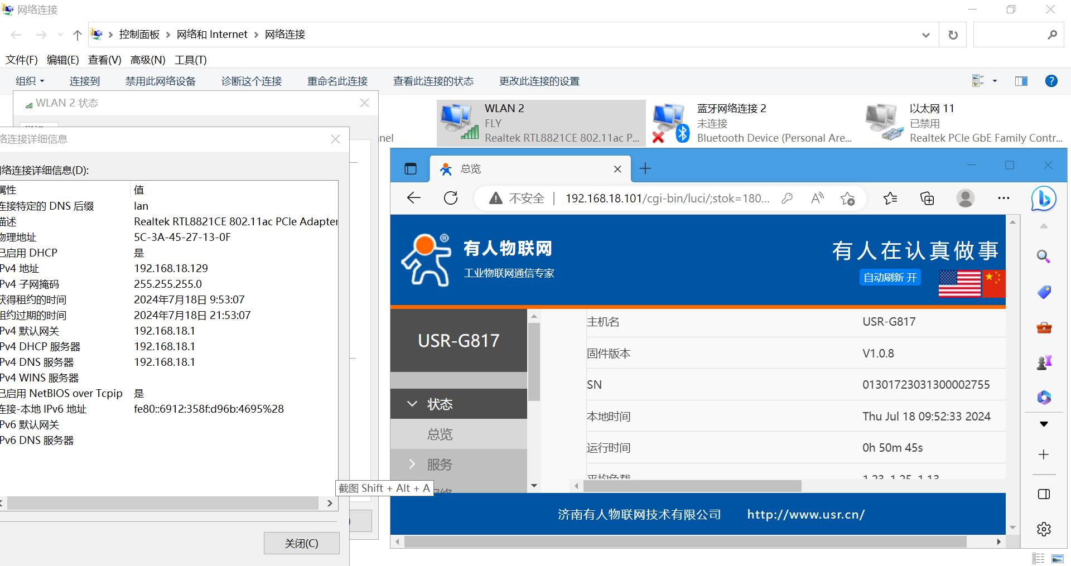Expand the 服务 sidebar section

click(440, 465)
